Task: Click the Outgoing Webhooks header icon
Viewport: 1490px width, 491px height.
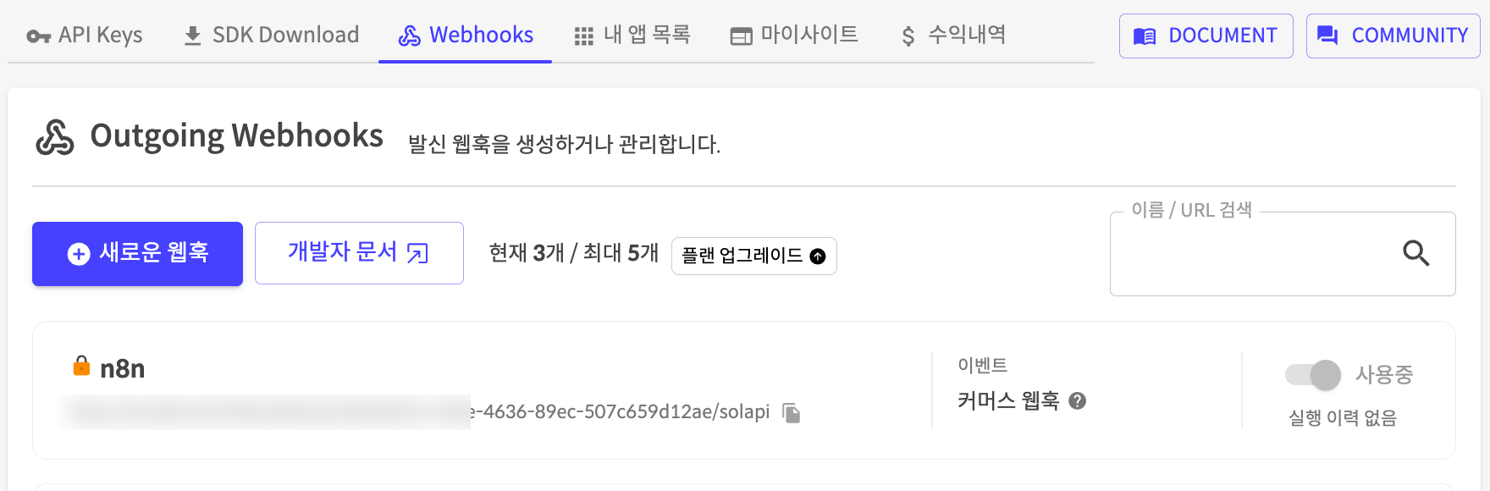Action: (55, 137)
